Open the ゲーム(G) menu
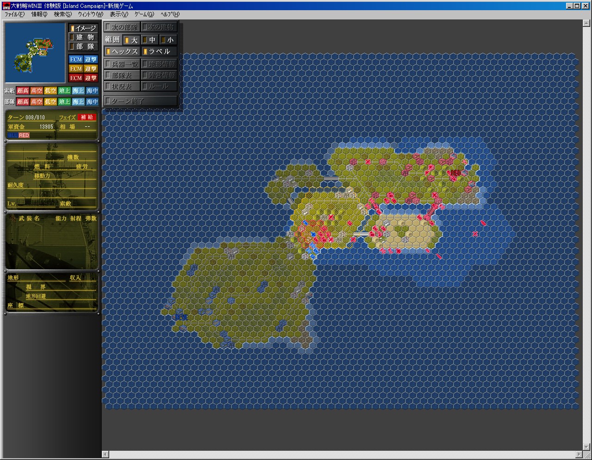This screenshot has height=460, width=592. click(144, 14)
